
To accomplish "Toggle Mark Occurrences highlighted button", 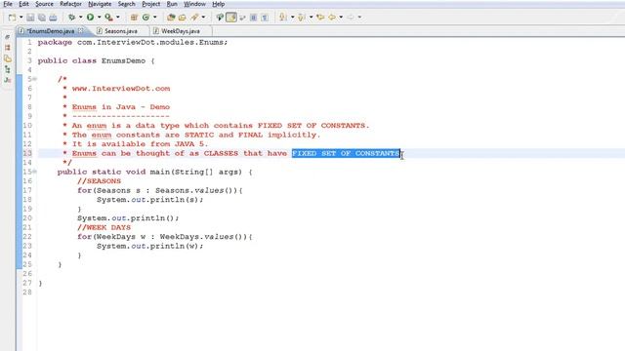I will (231, 18).
